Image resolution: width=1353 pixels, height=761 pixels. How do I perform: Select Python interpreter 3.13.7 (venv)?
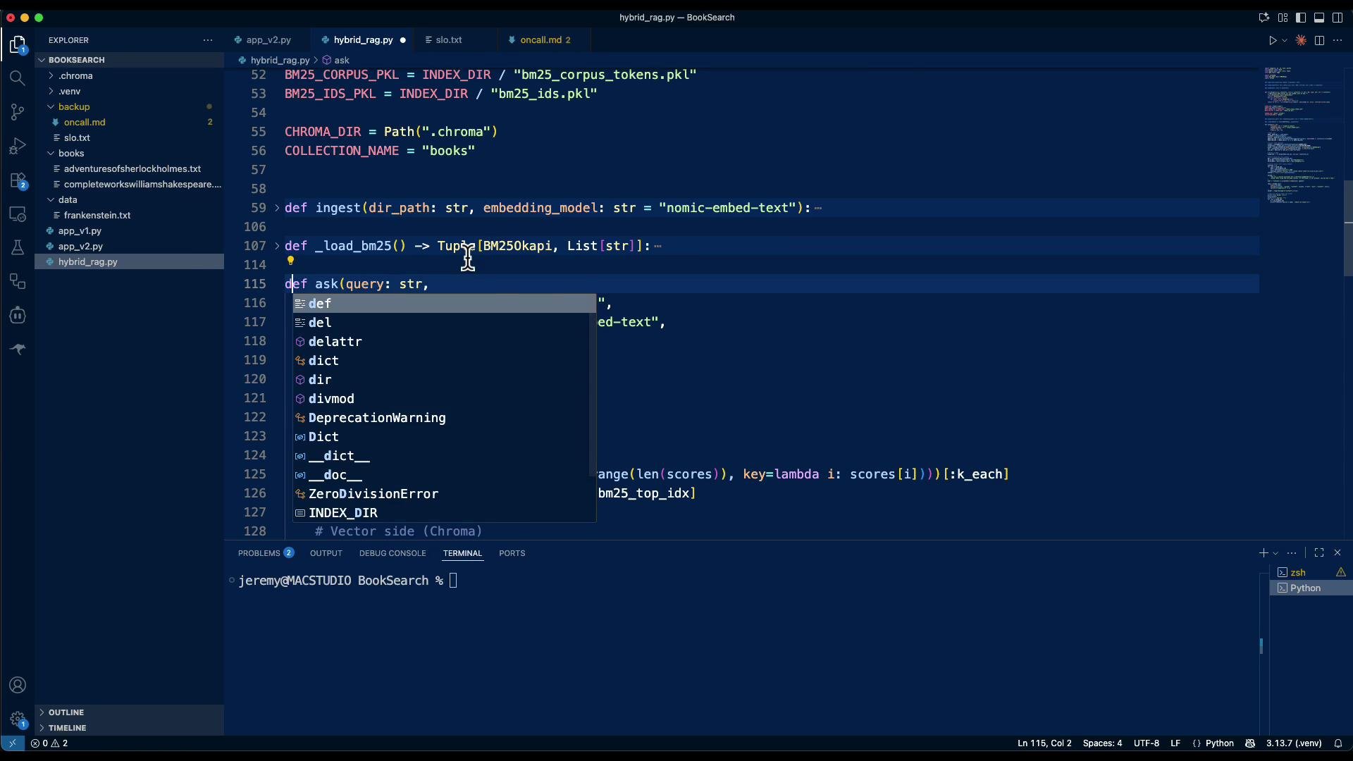pos(1294,743)
